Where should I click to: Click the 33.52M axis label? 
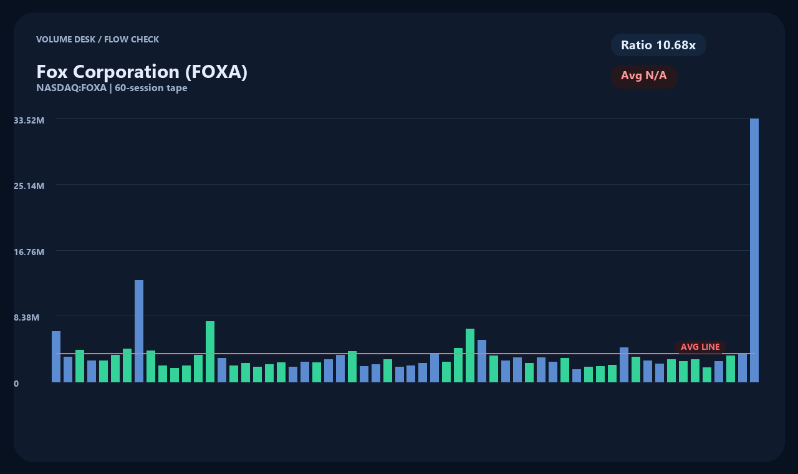click(x=29, y=120)
